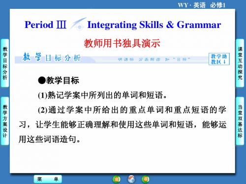The height and width of the screenshot is (184, 246).
Task: Click the ●教学目标 bullet heading
Action: point(59,80)
